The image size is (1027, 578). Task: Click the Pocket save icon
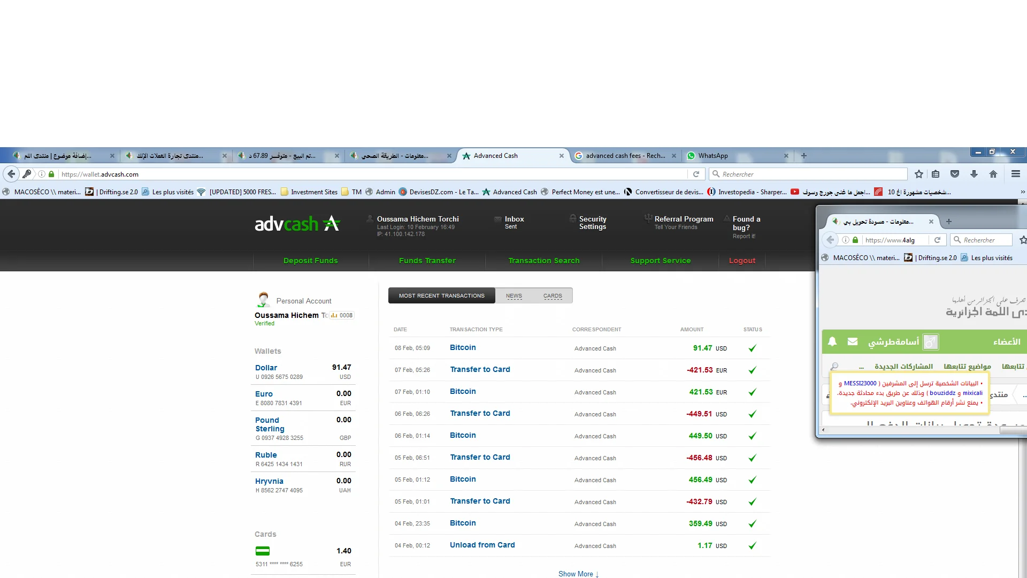(x=955, y=174)
